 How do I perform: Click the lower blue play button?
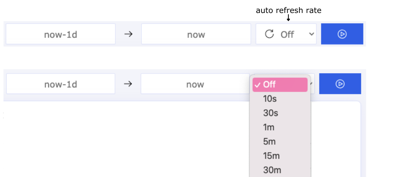[x=340, y=84]
